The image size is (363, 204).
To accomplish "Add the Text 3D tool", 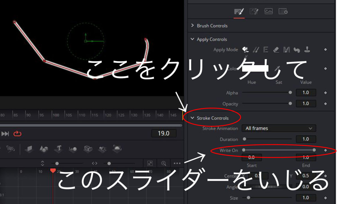I will coord(58,148).
